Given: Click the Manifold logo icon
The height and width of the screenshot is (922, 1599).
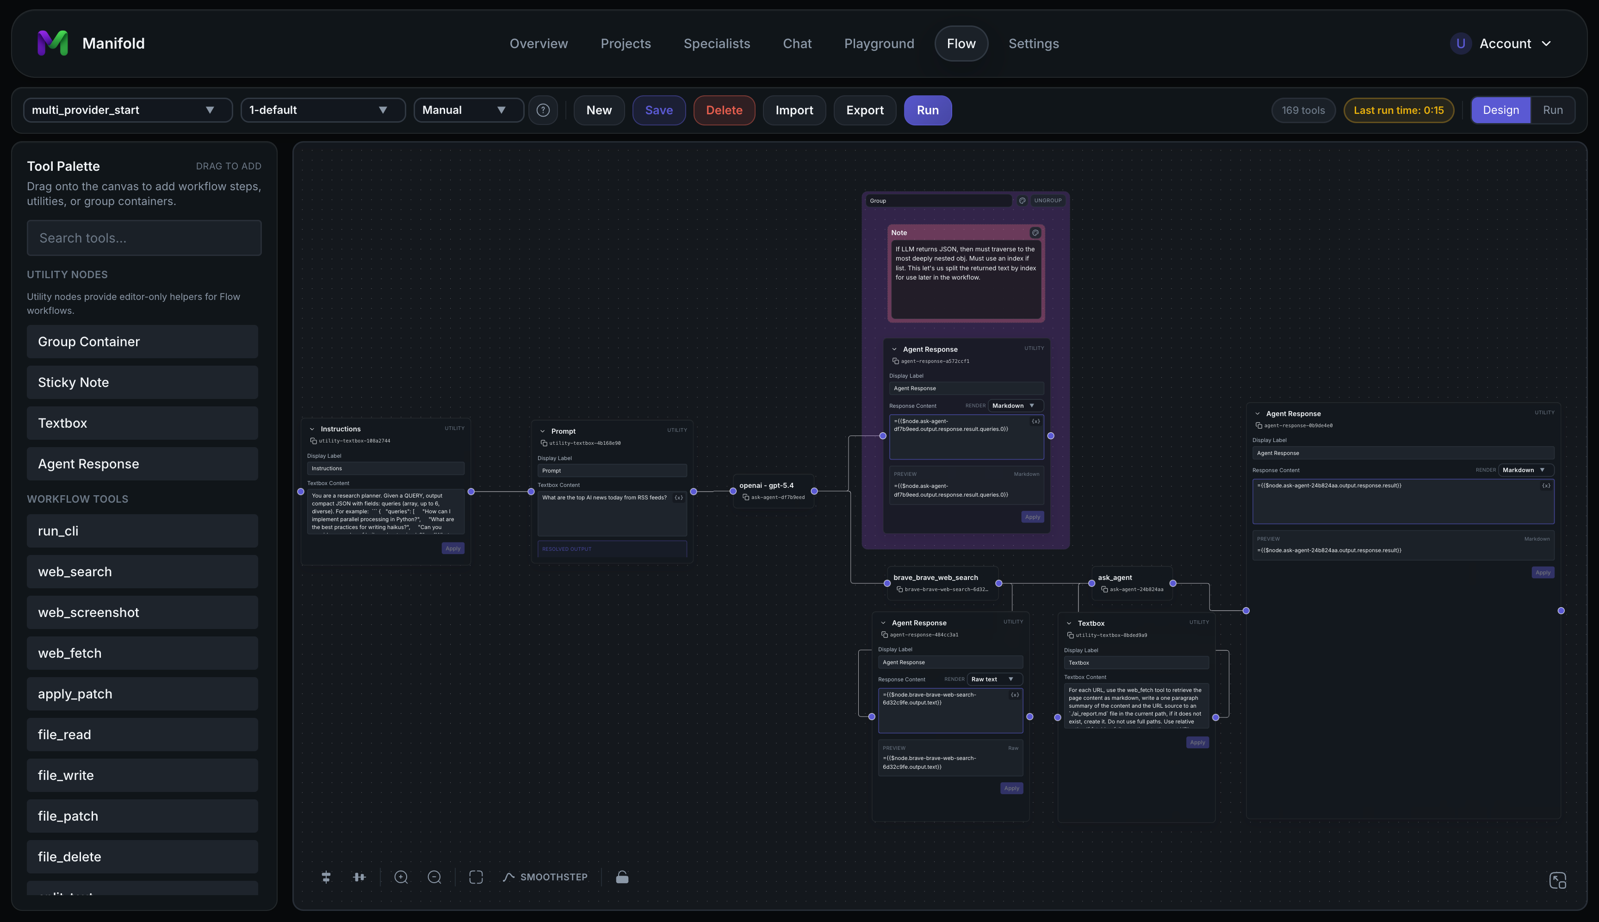Looking at the screenshot, I should coord(53,43).
